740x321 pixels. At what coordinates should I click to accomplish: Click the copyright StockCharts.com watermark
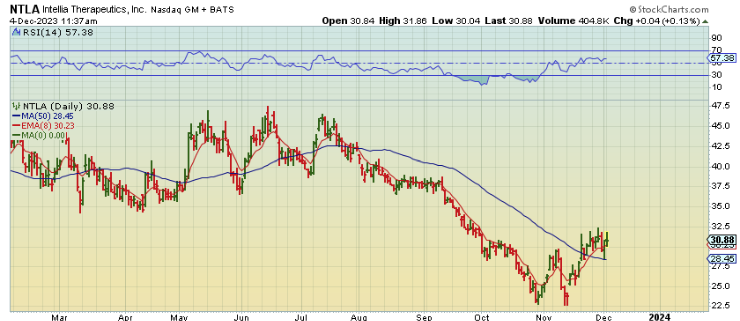pos(669,10)
